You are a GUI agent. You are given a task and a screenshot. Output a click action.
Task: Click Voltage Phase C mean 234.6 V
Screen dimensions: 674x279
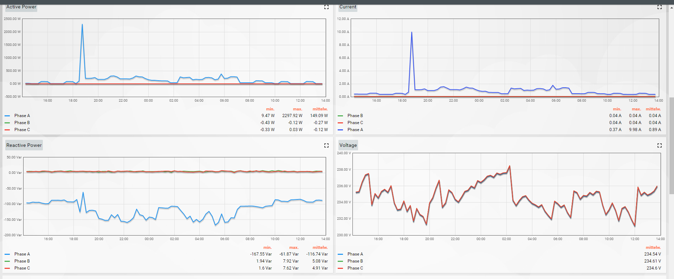(x=654, y=268)
